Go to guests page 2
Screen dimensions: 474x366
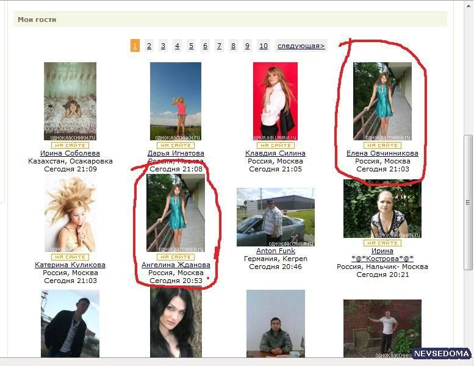point(149,46)
